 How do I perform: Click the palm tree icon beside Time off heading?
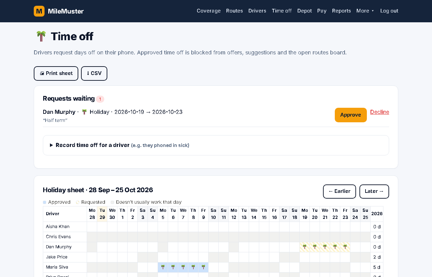(x=41, y=36)
